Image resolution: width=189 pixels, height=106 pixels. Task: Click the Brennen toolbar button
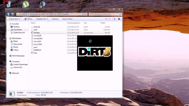pyautogui.click(x=55, y=19)
